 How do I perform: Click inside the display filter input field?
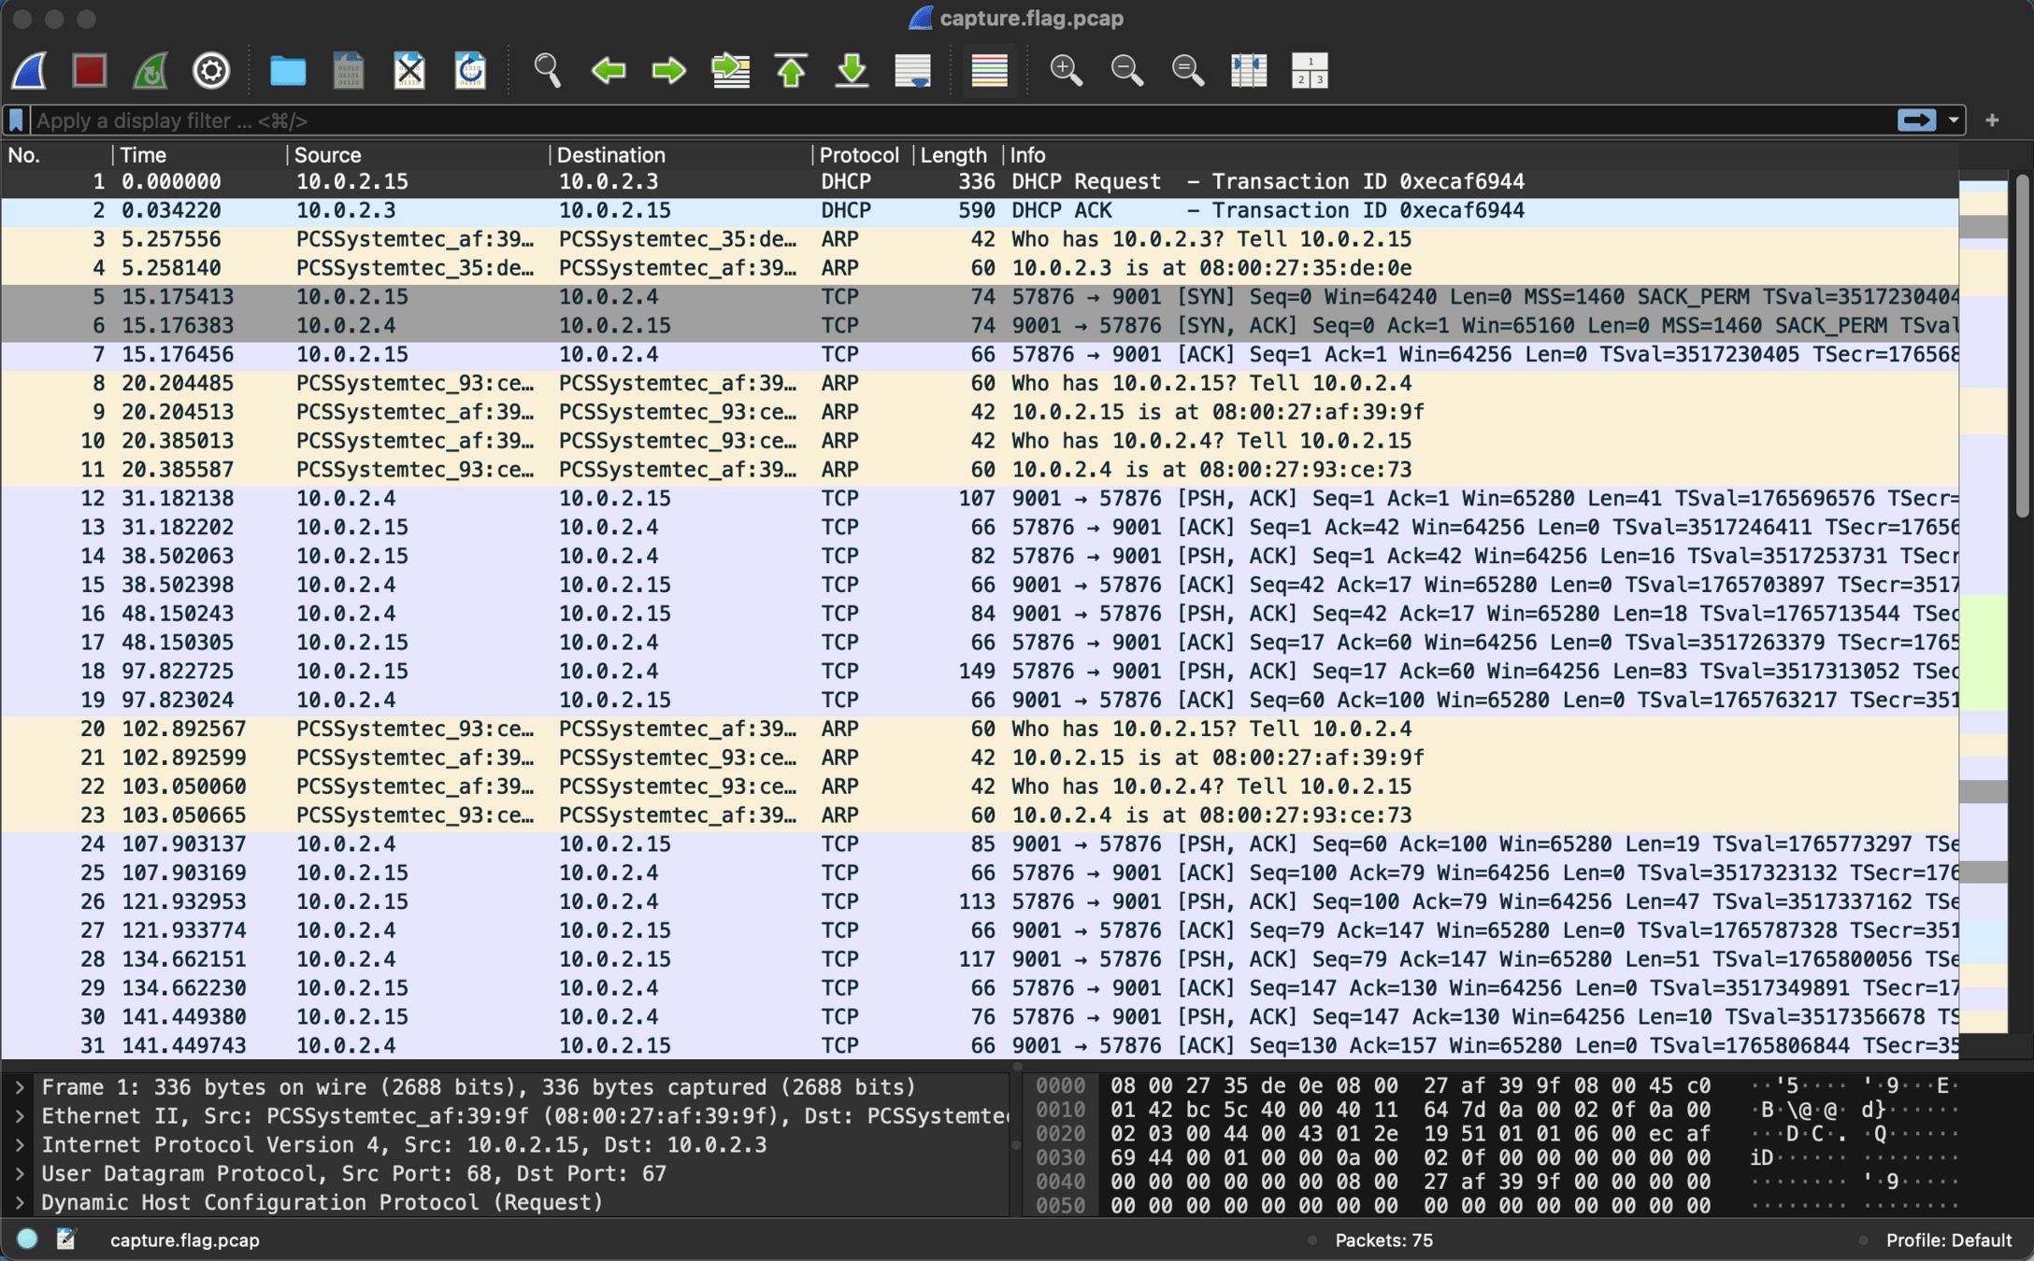pos(935,120)
